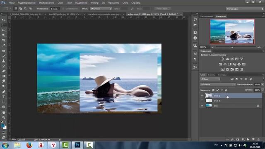Viewport: 265px width, 149px height.
Task: Click the foreground color swatch
Action: coord(2,125)
